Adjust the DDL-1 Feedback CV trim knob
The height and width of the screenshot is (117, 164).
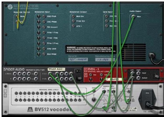[x=101, y=79]
